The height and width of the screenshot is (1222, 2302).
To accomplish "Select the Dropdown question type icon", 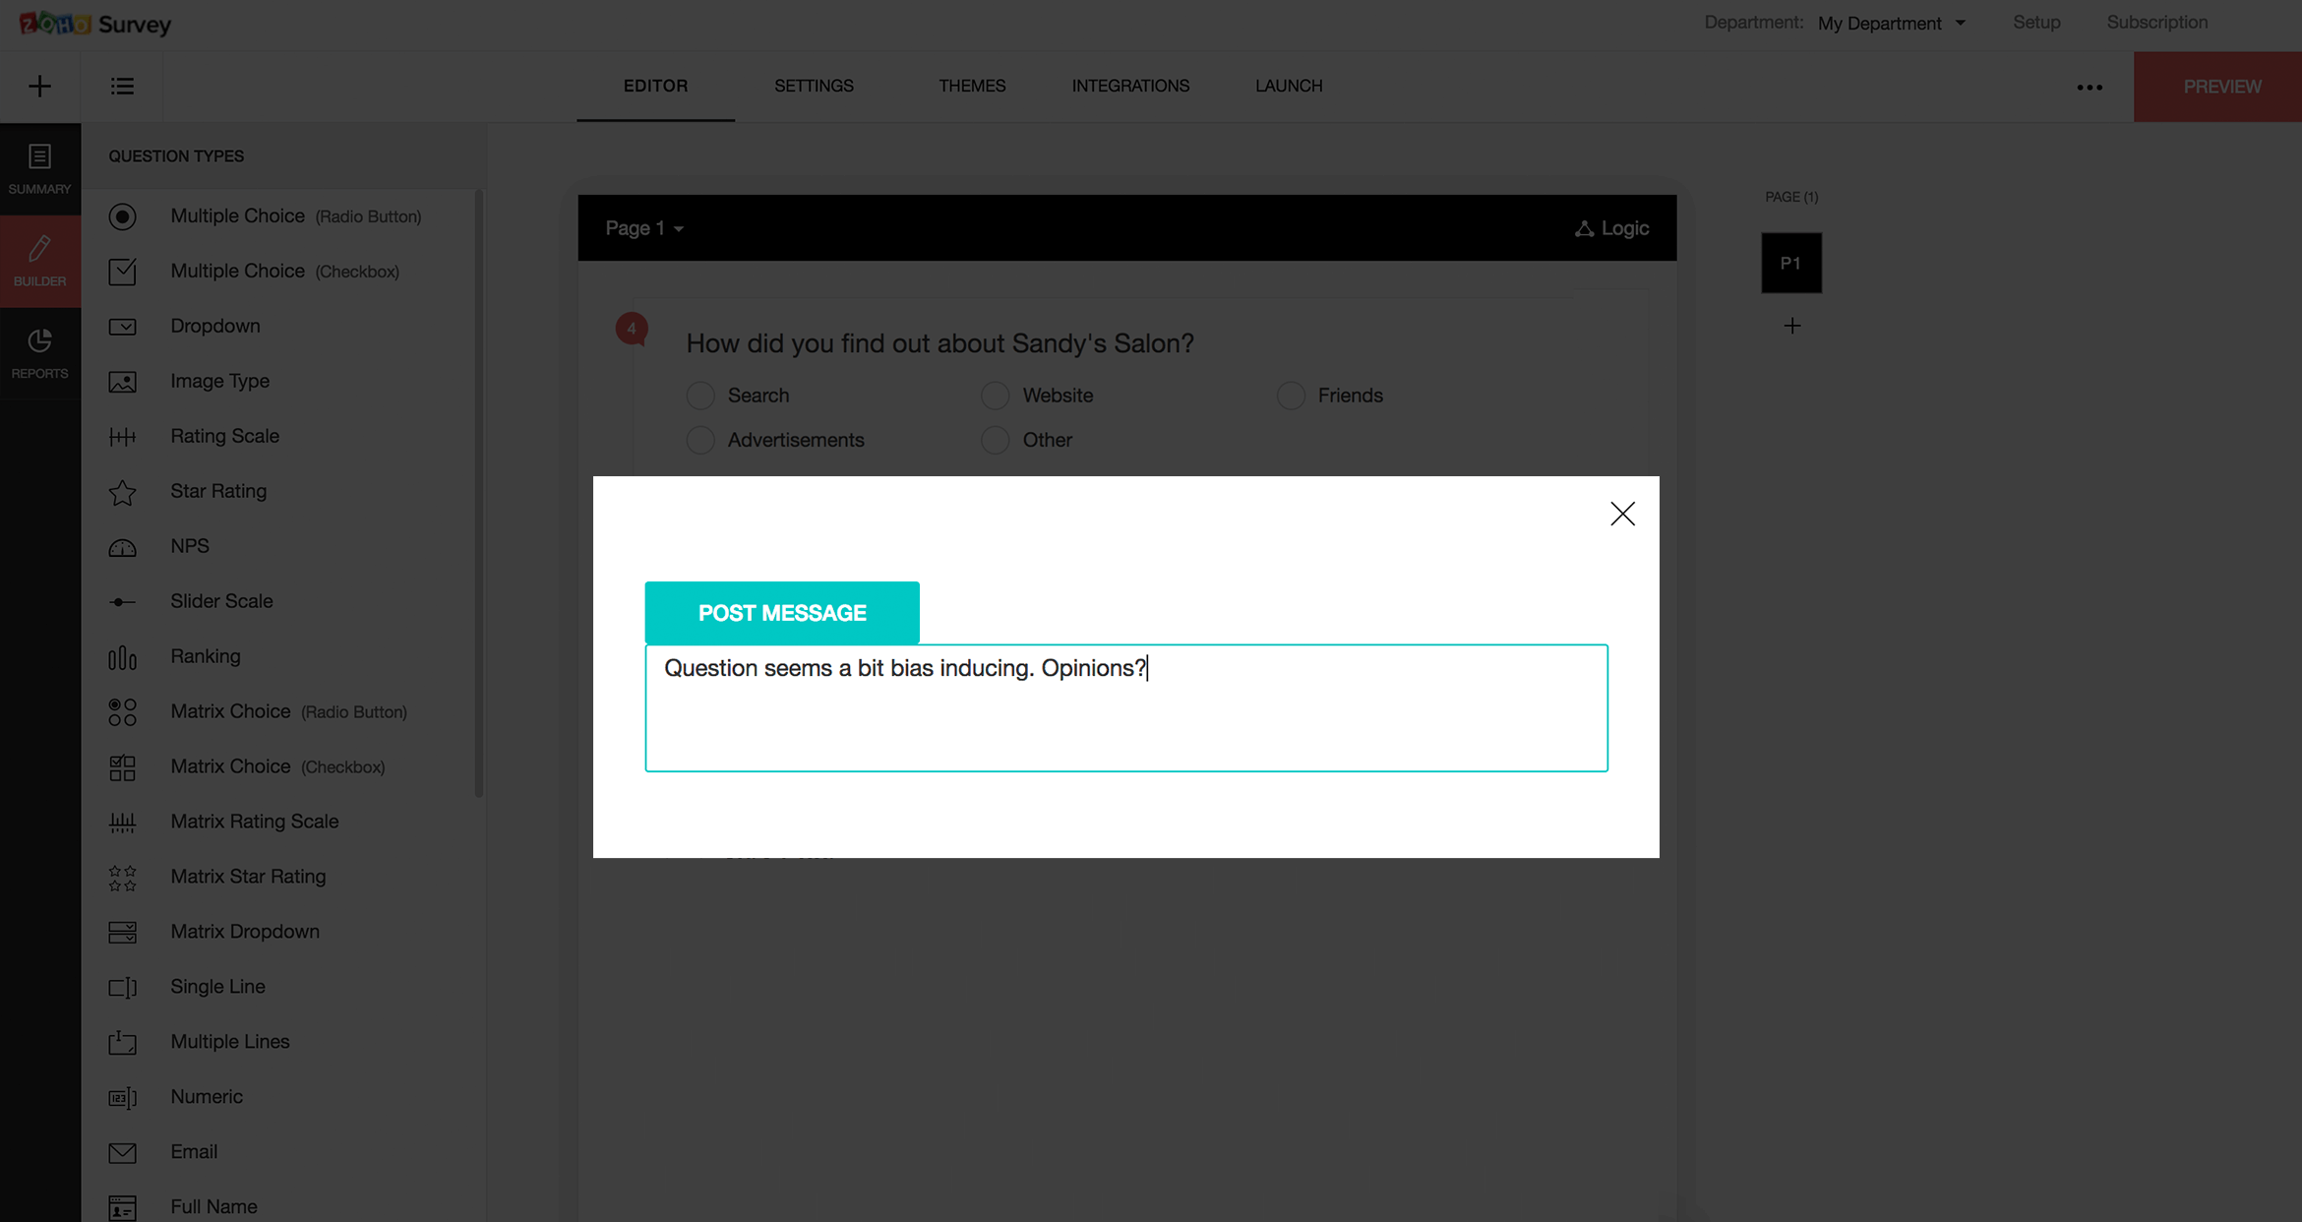I will pos(122,327).
